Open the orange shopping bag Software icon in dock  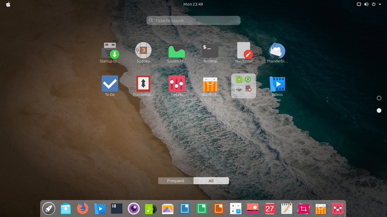(321, 209)
